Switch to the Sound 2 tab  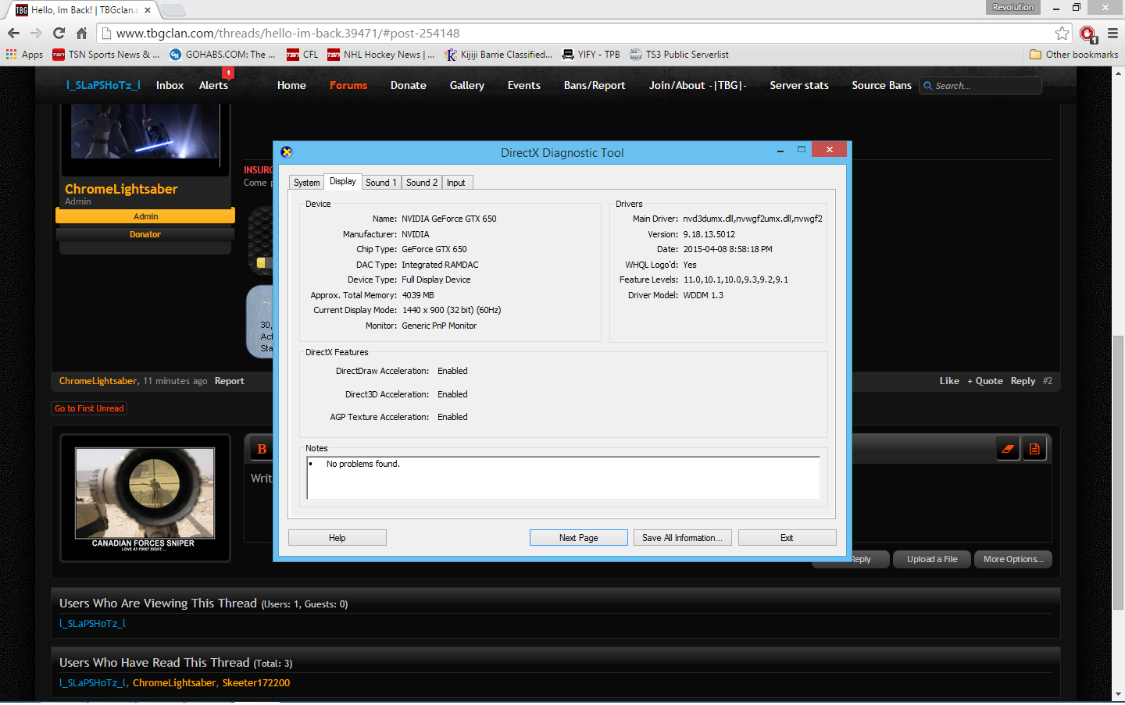[x=422, y=183]
